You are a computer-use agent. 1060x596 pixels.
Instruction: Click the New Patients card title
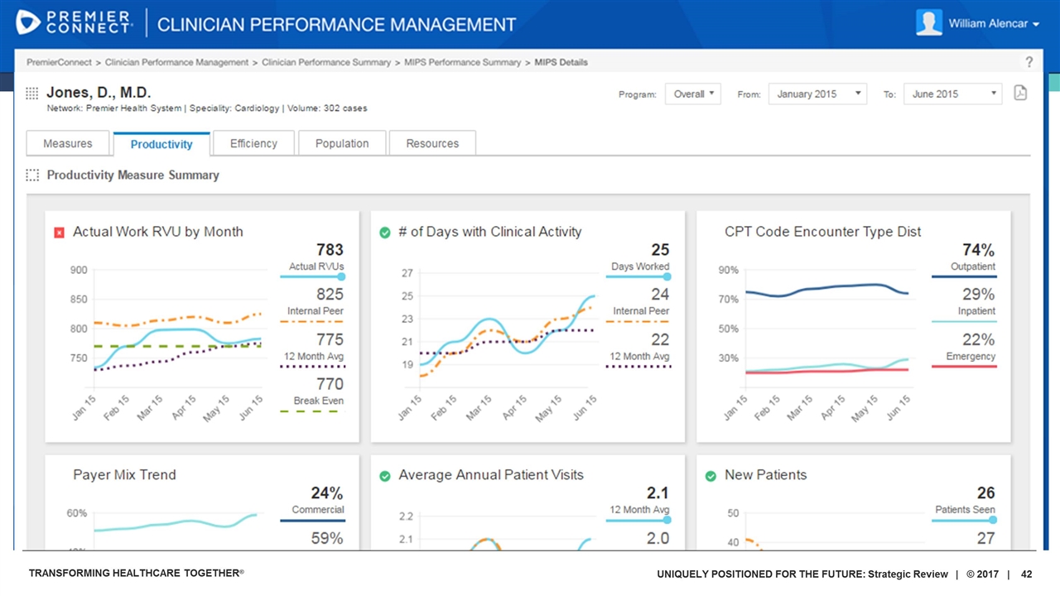click(x=765, y=475)
